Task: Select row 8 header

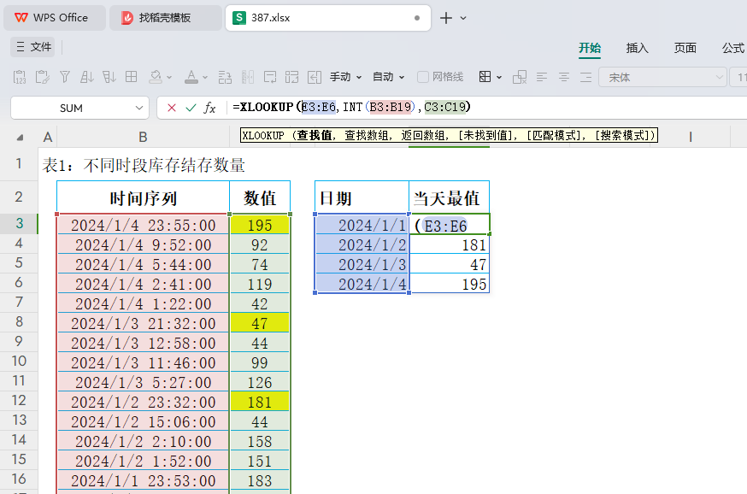Action: pyautogui.click(x=19, y=321)
